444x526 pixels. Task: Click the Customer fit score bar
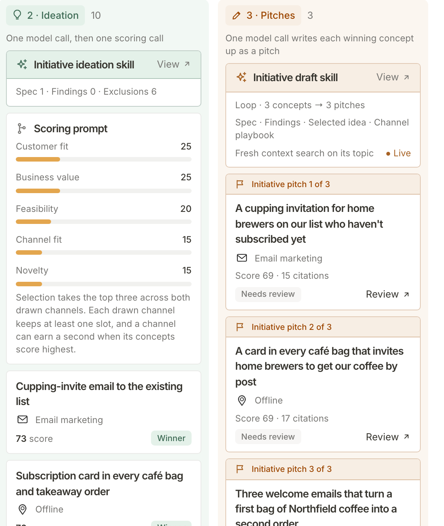pos(104,159)
